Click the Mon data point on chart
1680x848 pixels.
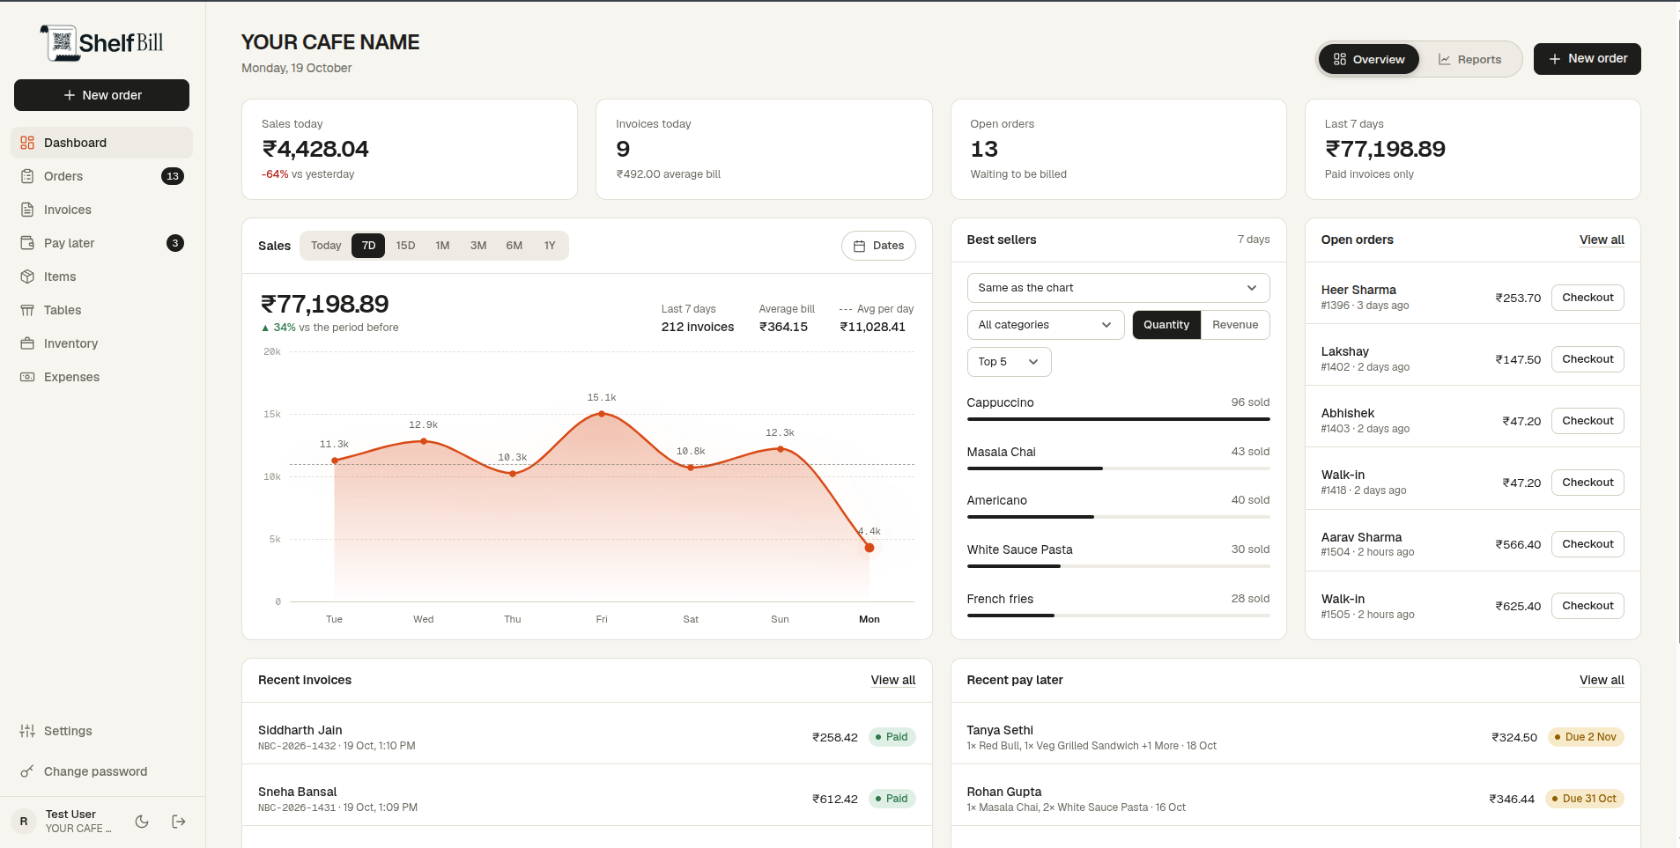[x=870, y=548]
